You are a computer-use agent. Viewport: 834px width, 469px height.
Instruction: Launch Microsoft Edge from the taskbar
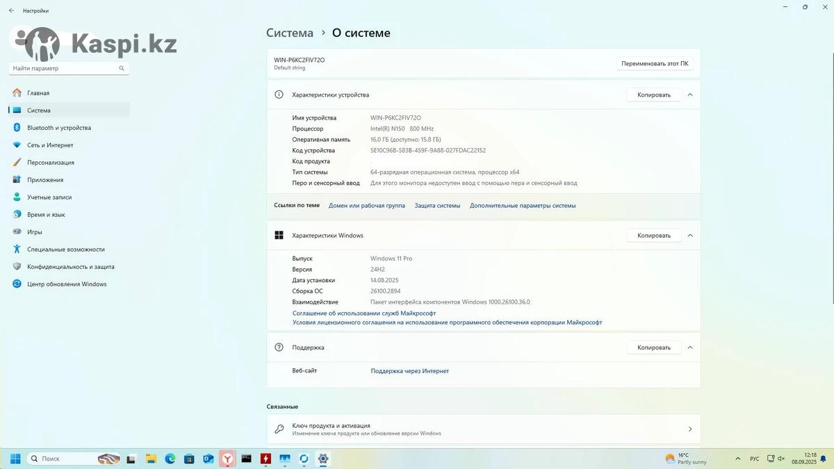point(170,459)
